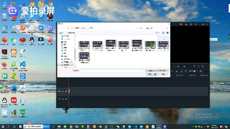Open the file type filter dropdown

(157, 71)
